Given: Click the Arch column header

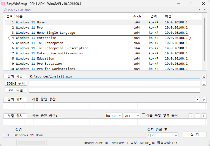Looking at the screenshot, I should (137, 16).
